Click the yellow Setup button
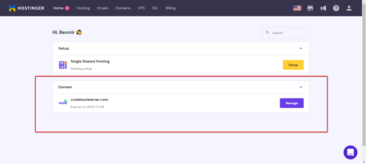Viewport: 366px width, 164px height. 293,65
